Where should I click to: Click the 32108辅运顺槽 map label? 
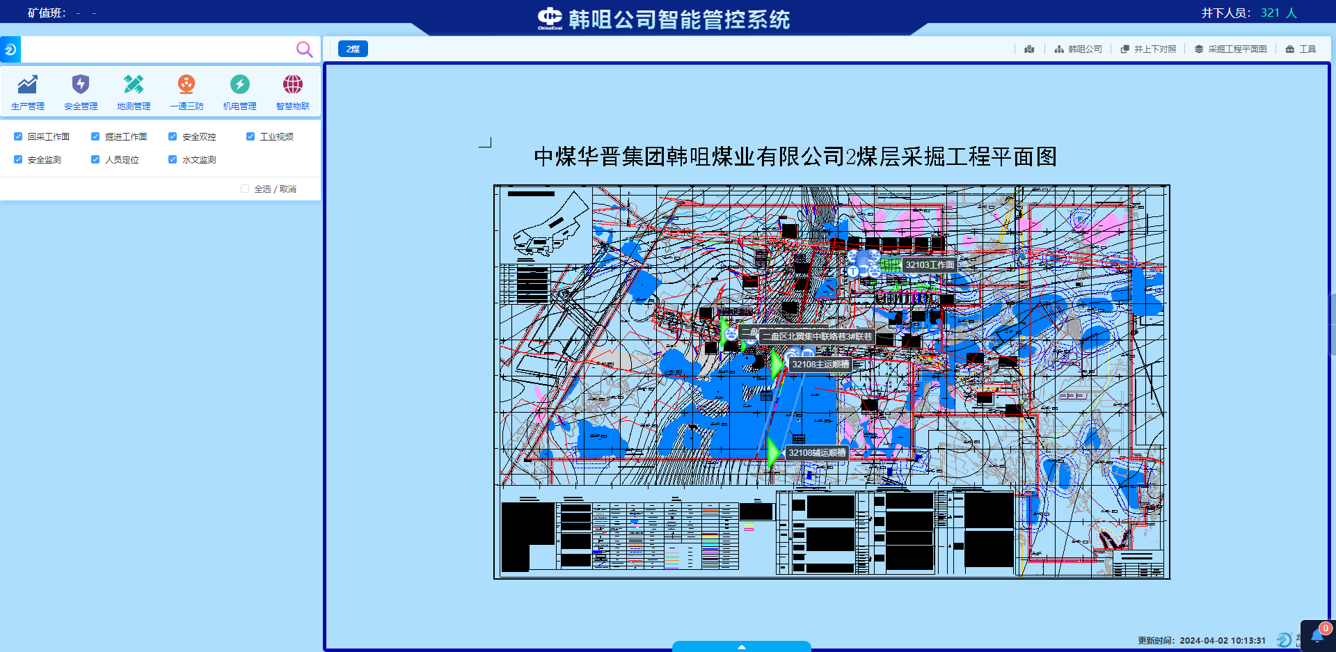tap(817, 452)
